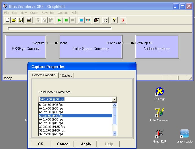
Task: Click the red S toolbar icon
Action: pyautogui.click(x=123, y=20)
